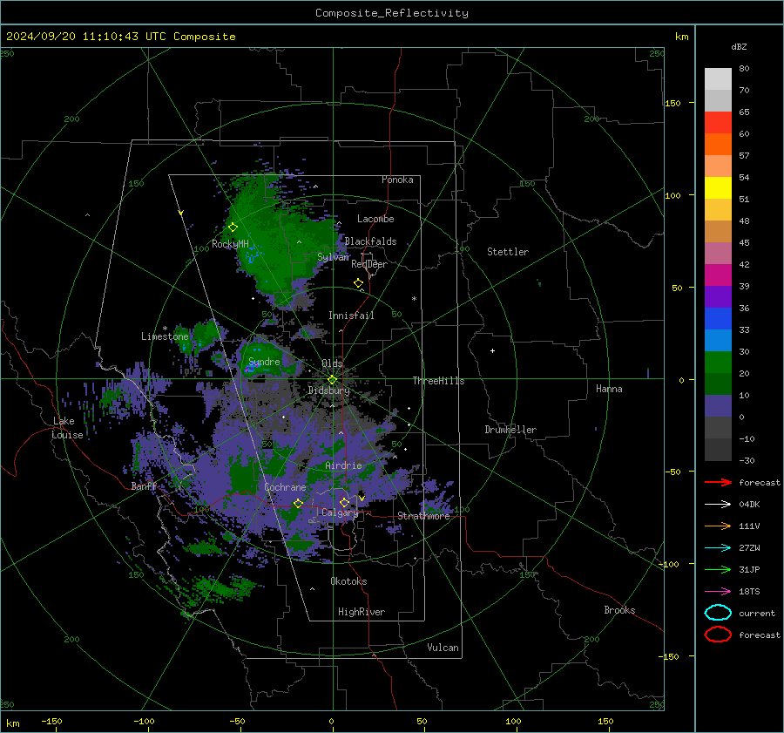The width and height of the screenshot is (784, 733).
Task: Click the red swatch between 65 and 60 dBZ
Action: 718,122
